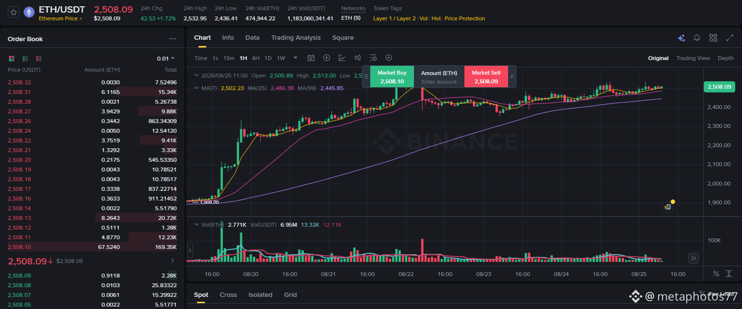Click the Price Protection tag
742x309 pixels.
(x=465, y=18)
